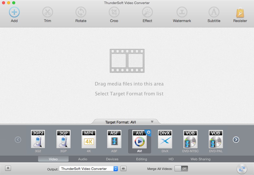Image resolution: width=254 pixels, height=175 pixels.
Task: Click the Register shopping bag icon
Action: 240,13
